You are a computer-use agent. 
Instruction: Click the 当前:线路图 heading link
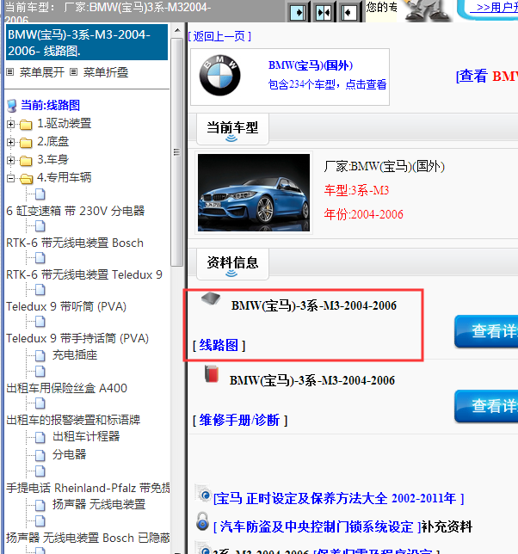click(51, 105)
